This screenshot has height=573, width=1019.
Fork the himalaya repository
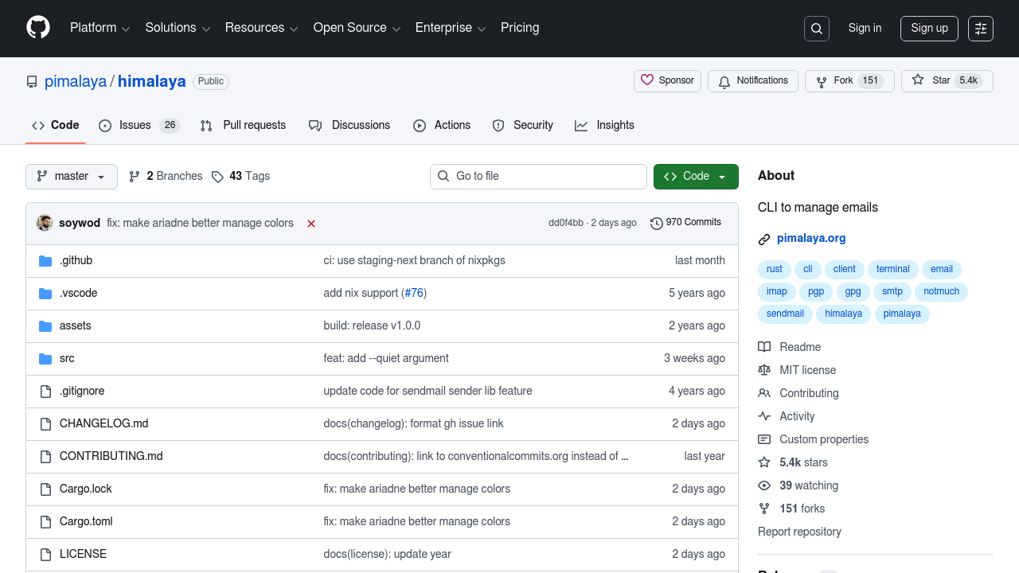click(x=834, y=81)
